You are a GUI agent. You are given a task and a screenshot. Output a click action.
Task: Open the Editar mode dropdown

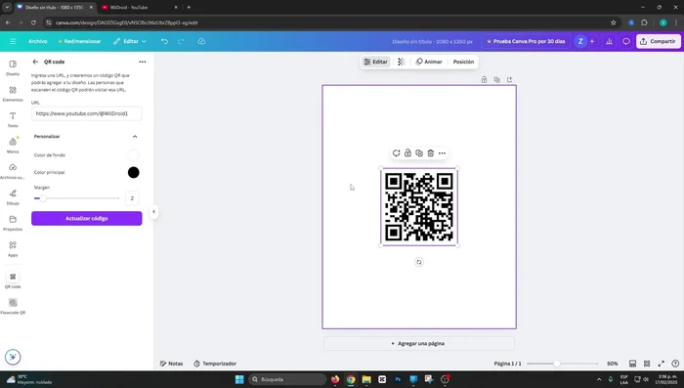[130, 41]
